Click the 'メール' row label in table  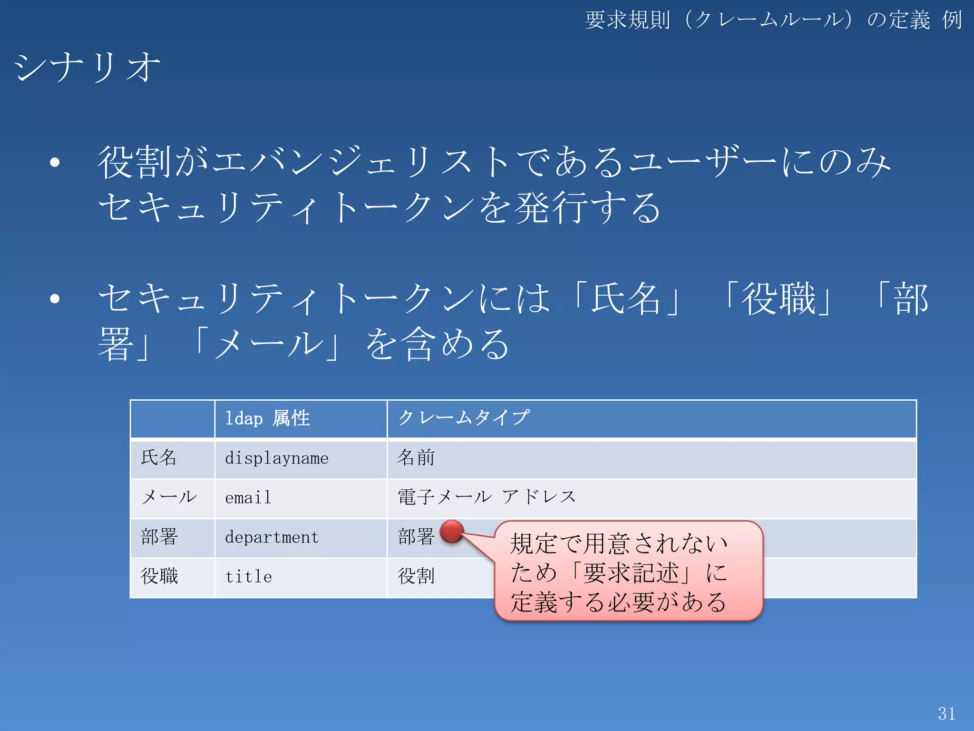(x=169, y=497)
